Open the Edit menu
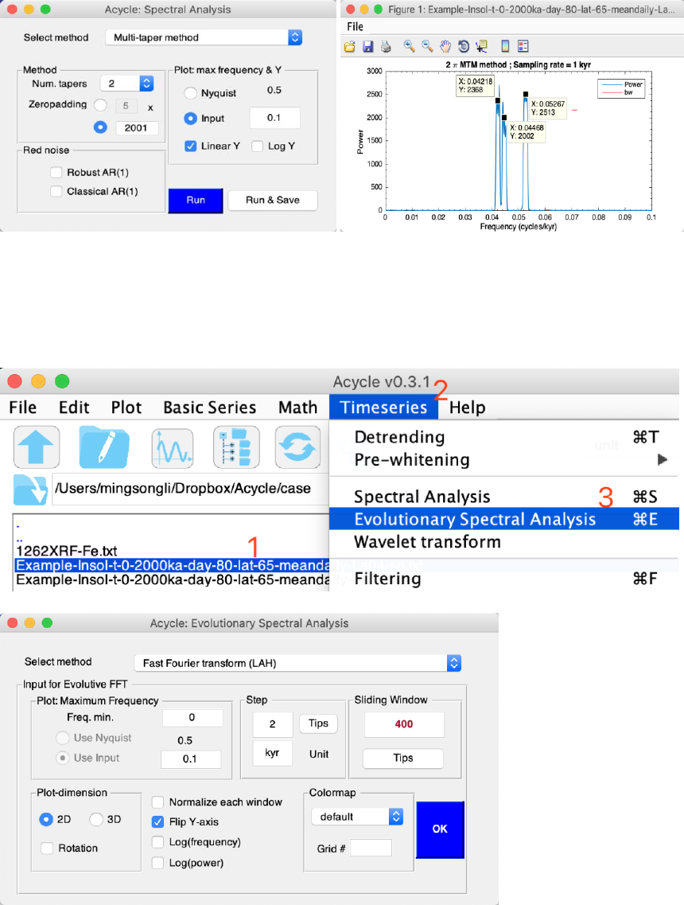Viewport: 684px width, 905px height. (x=74, y=408)
